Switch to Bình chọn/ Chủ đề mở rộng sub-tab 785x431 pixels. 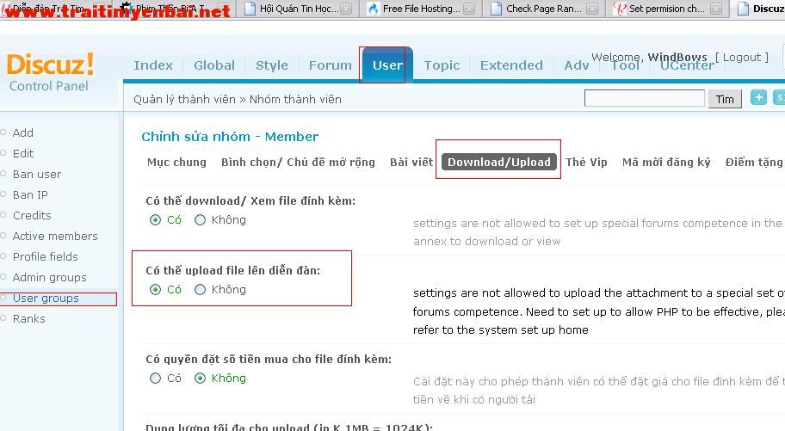tap(298, 163)
